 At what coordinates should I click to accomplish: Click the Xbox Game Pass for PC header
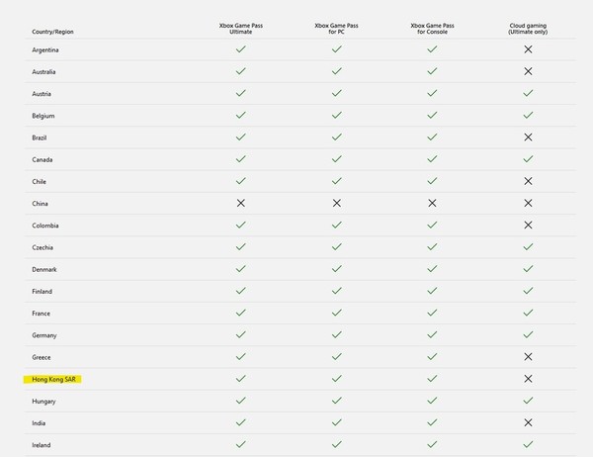click(336, 27)
